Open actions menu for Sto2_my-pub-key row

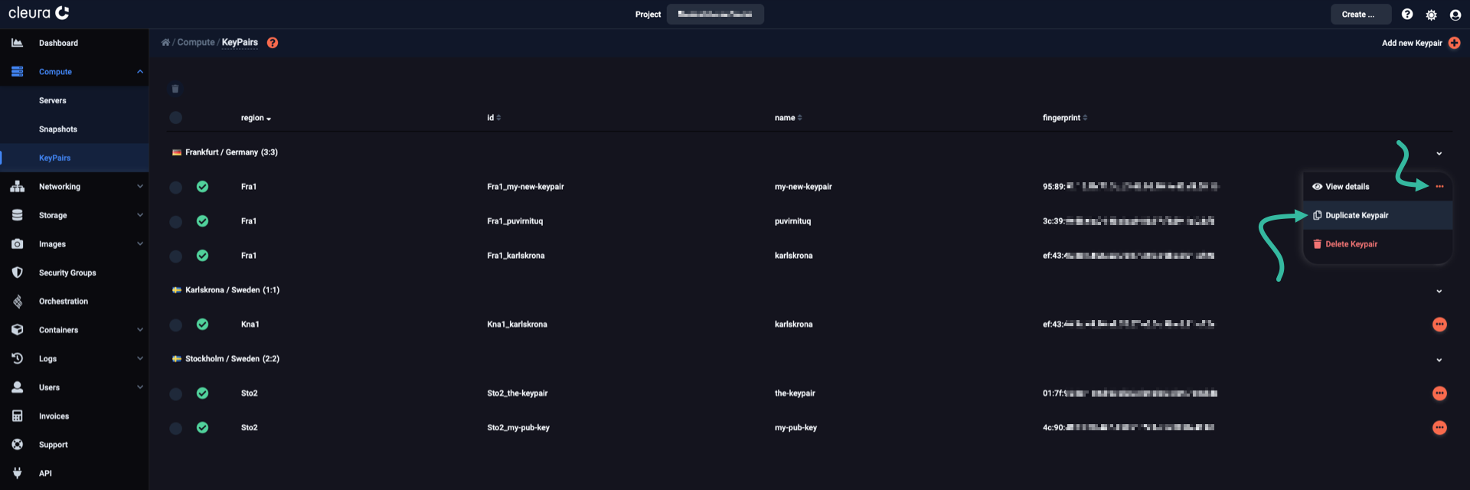1439,428
